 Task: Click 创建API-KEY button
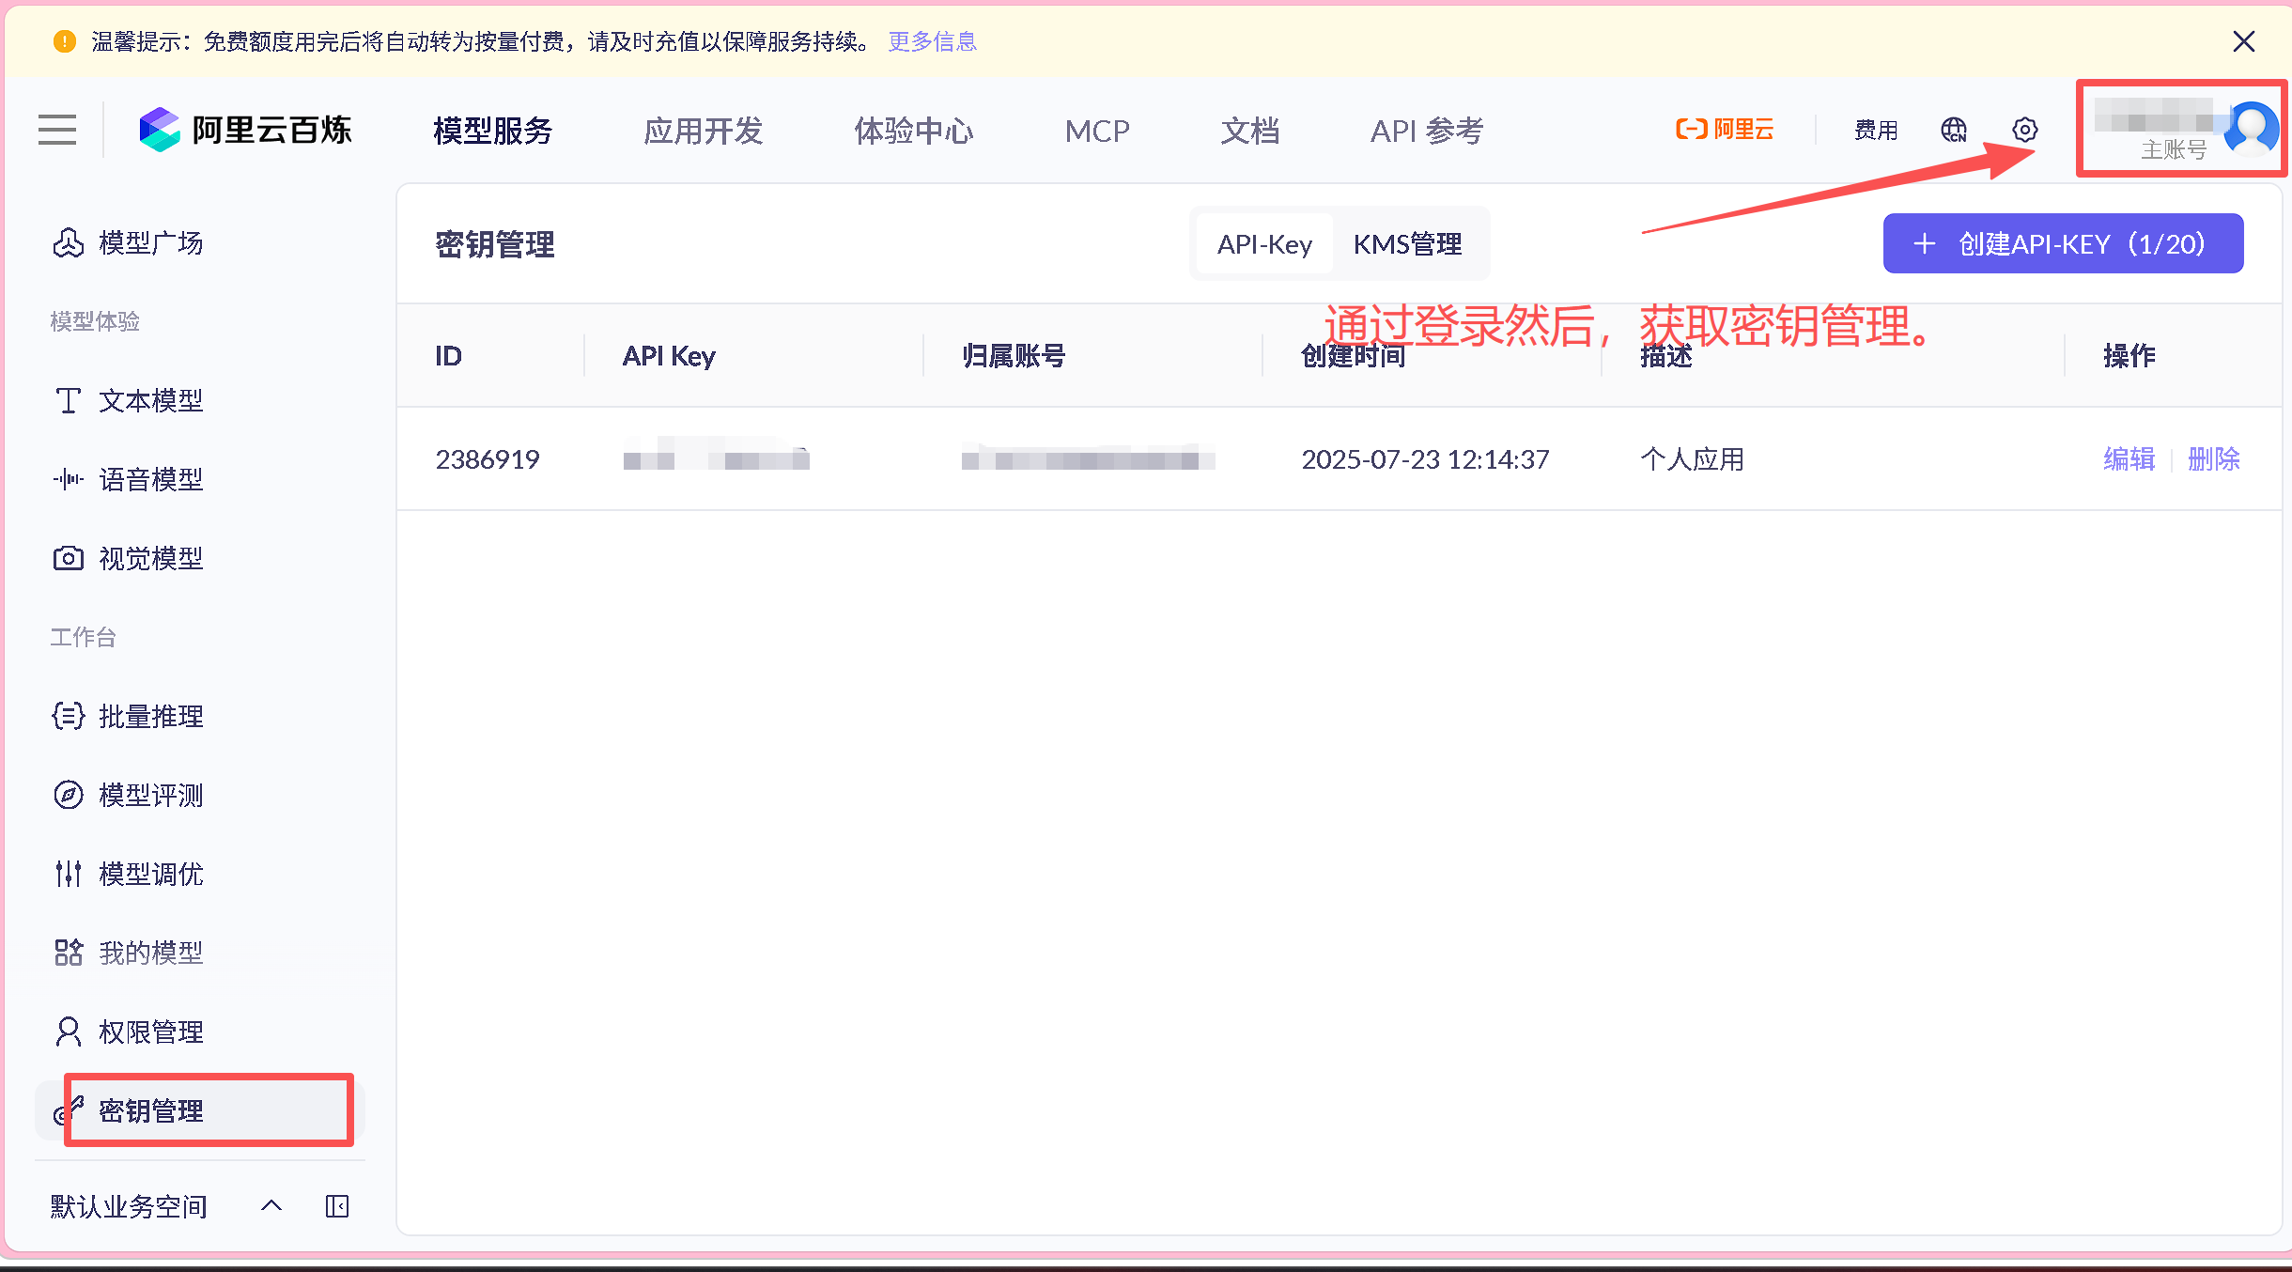[2063, 244]
